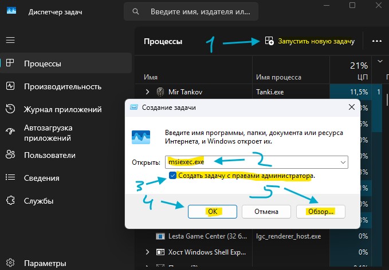
Task: Open the Журнал приложений page
Action: tap(62, 109)
